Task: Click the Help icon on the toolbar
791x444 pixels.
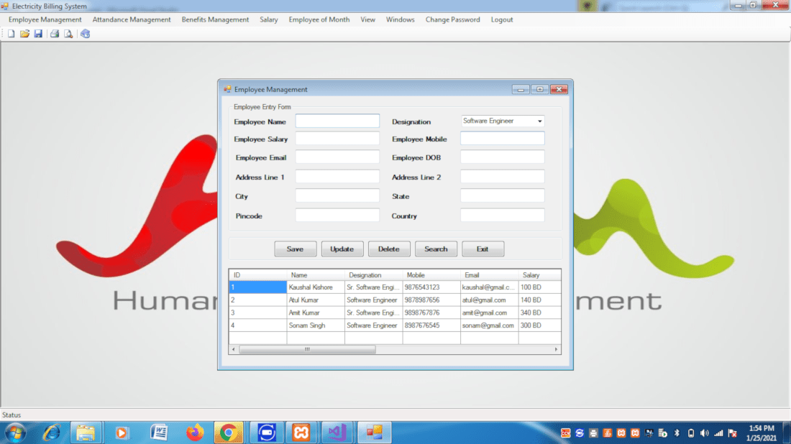Action: coord(85,34)
